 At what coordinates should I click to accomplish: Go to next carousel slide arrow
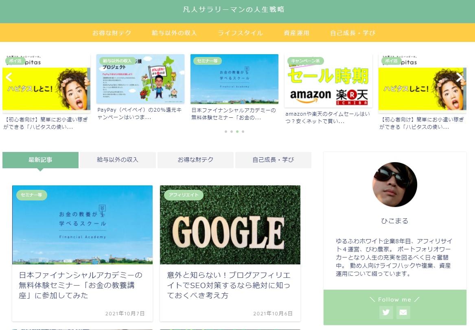[460, 77]
